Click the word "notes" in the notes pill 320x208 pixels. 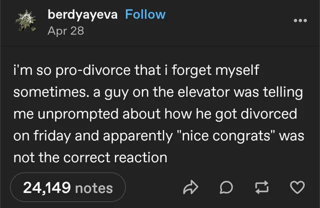93,188
